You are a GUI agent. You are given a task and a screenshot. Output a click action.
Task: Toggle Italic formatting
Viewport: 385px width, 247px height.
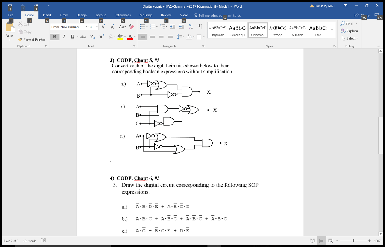64,37
